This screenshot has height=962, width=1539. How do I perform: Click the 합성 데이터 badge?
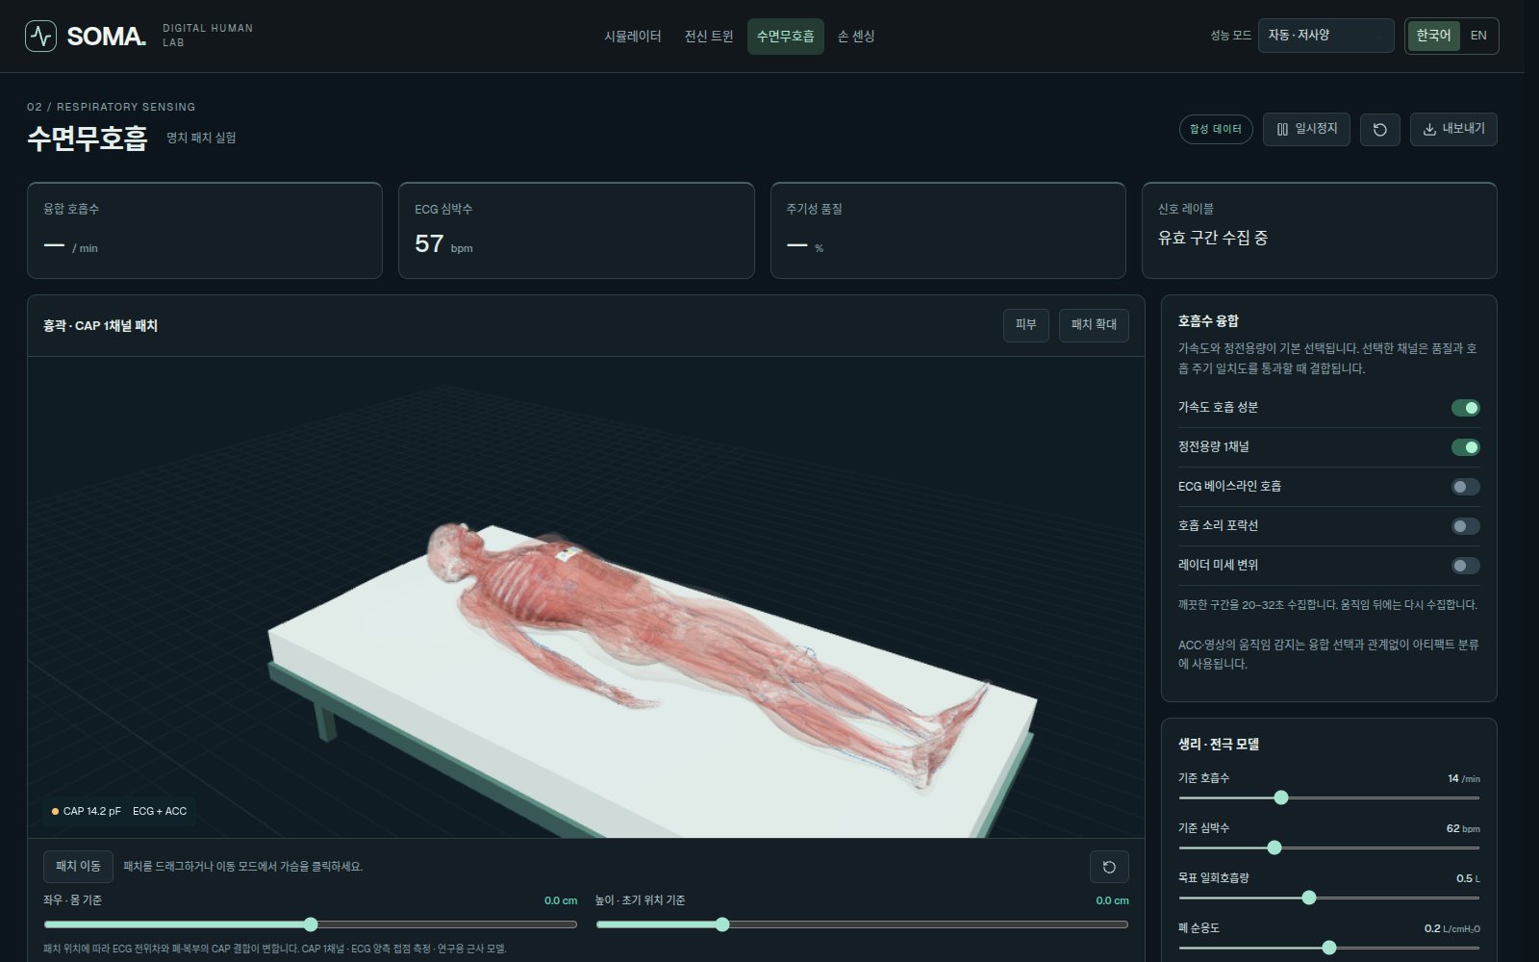pos(1216,129)
